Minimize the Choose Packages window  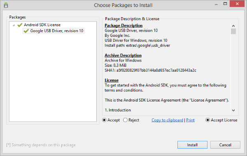coord(216,4)
